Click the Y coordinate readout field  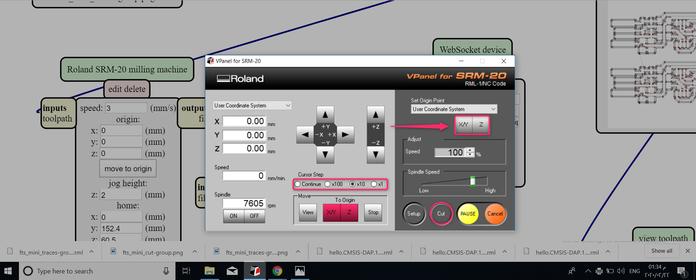click(244, 135)
